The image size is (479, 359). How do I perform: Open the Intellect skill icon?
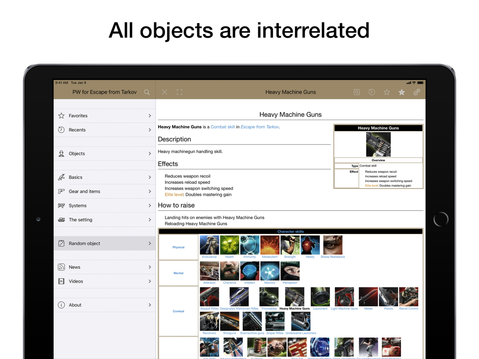click(250, 271)
